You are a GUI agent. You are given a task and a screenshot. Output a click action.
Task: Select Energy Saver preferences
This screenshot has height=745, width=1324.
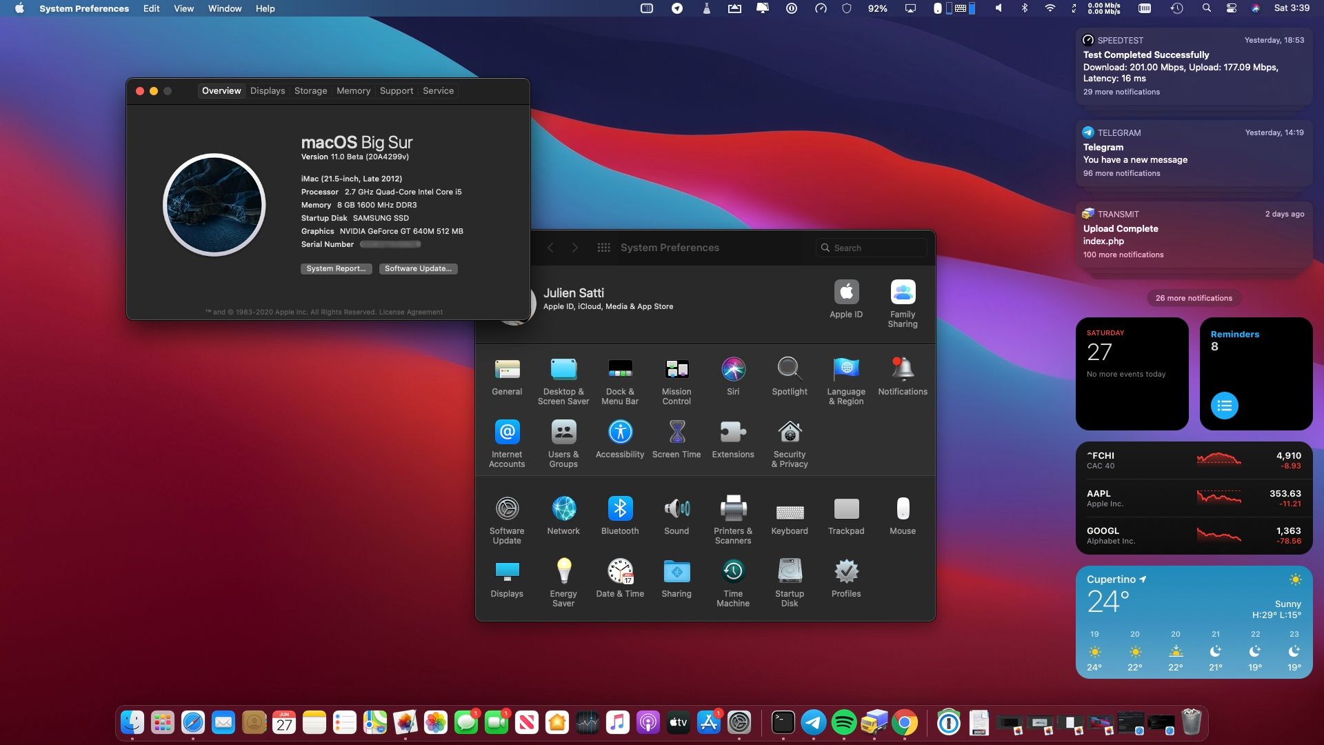562,577
